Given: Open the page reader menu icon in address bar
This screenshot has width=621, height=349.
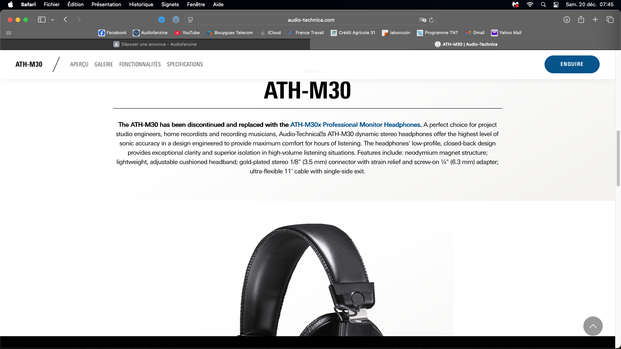Looking at the screenshot, I should click(190, 20).
